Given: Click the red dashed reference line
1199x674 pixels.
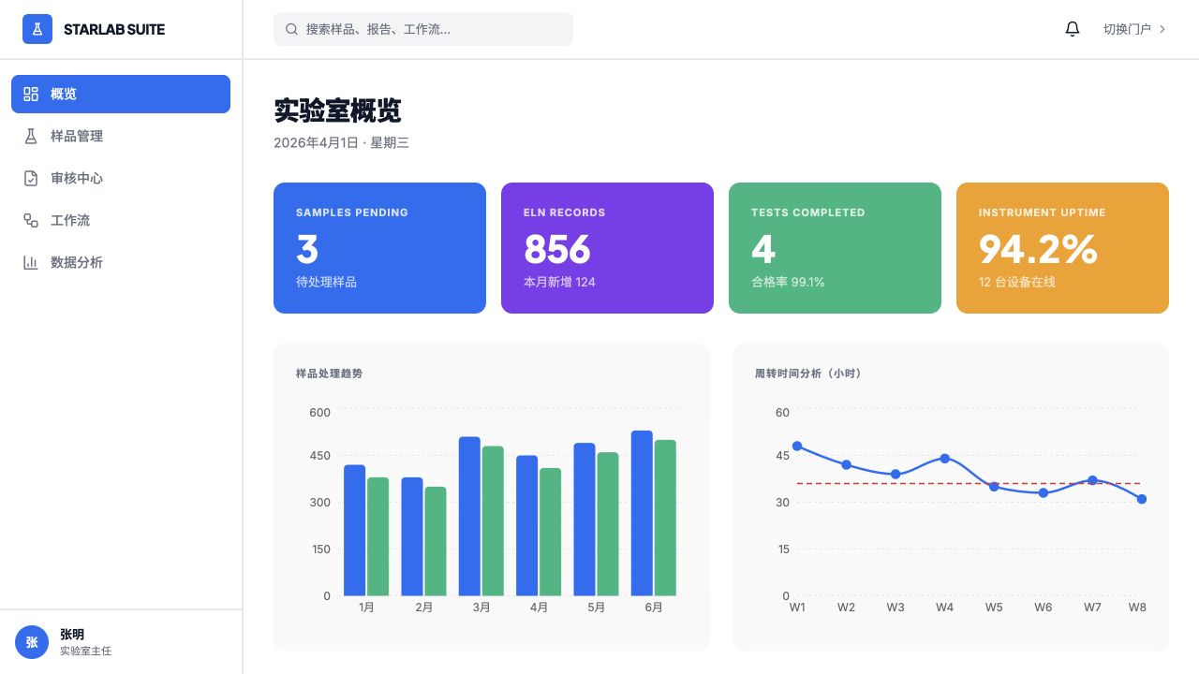Looking at the screenshot, I should pyautogui.click(x=969, y=483).
